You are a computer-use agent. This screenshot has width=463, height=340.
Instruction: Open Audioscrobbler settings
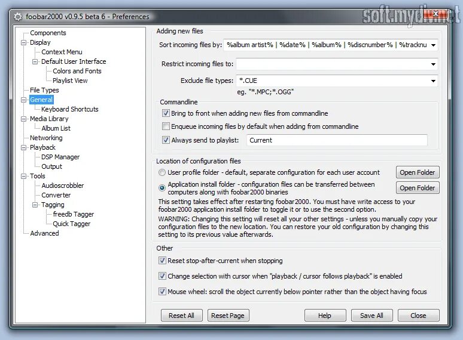tap(63, 186)
